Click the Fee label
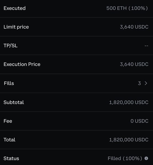153x165 pixels. pos(8,121)
